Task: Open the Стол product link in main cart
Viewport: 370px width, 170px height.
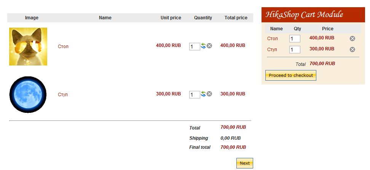Action: pyautogui.click(x=63, y=47)
